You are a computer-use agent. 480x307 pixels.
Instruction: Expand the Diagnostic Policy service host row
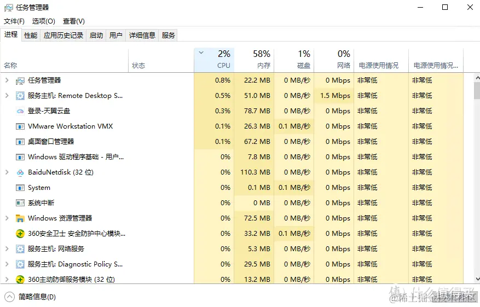click(7, 264)
